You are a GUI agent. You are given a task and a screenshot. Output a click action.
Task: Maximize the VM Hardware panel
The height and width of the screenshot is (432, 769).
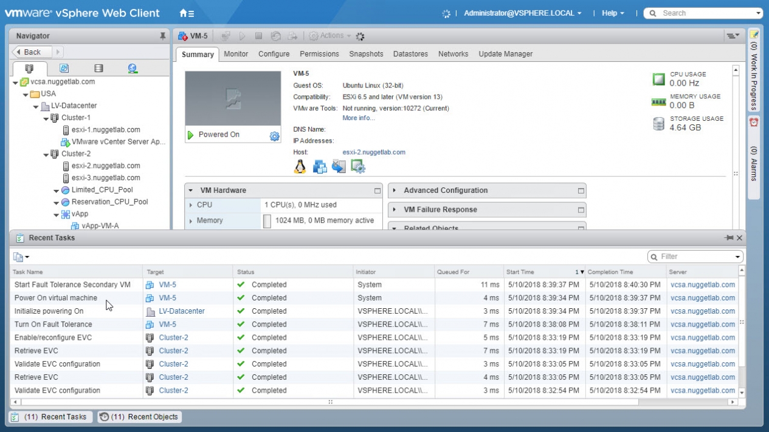tap(377, 191)
